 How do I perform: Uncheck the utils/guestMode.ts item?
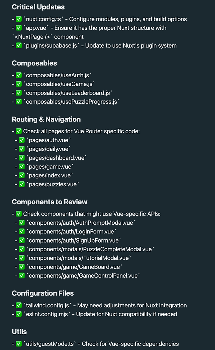click(19, 344)
